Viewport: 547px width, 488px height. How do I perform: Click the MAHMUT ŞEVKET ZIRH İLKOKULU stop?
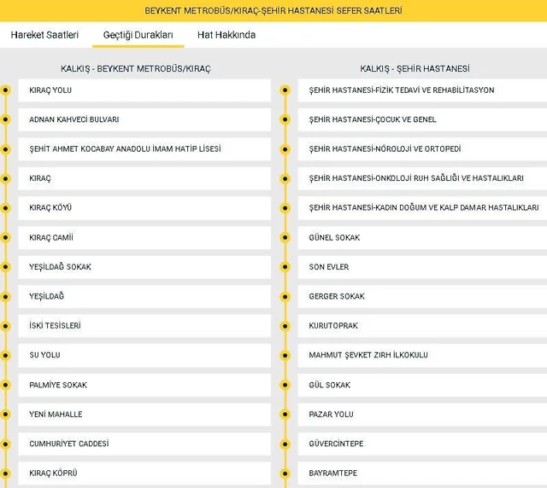point(422,355)
